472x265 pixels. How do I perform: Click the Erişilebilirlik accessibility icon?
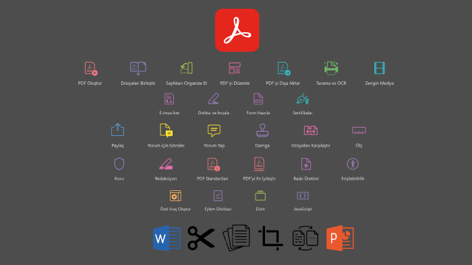tap(353, 164)
